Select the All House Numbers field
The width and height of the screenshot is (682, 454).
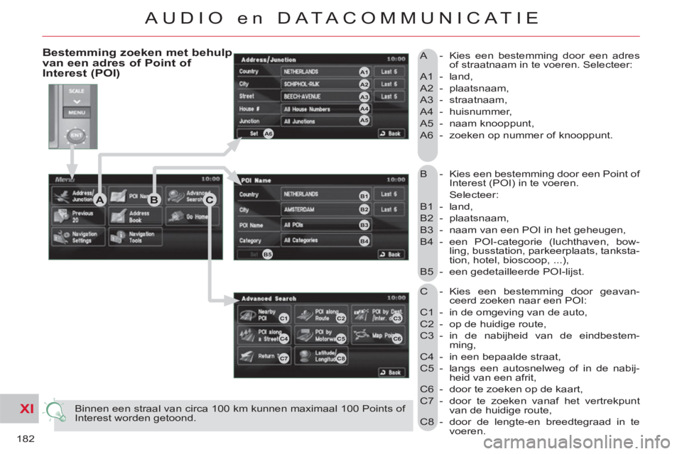click(325, 109)
